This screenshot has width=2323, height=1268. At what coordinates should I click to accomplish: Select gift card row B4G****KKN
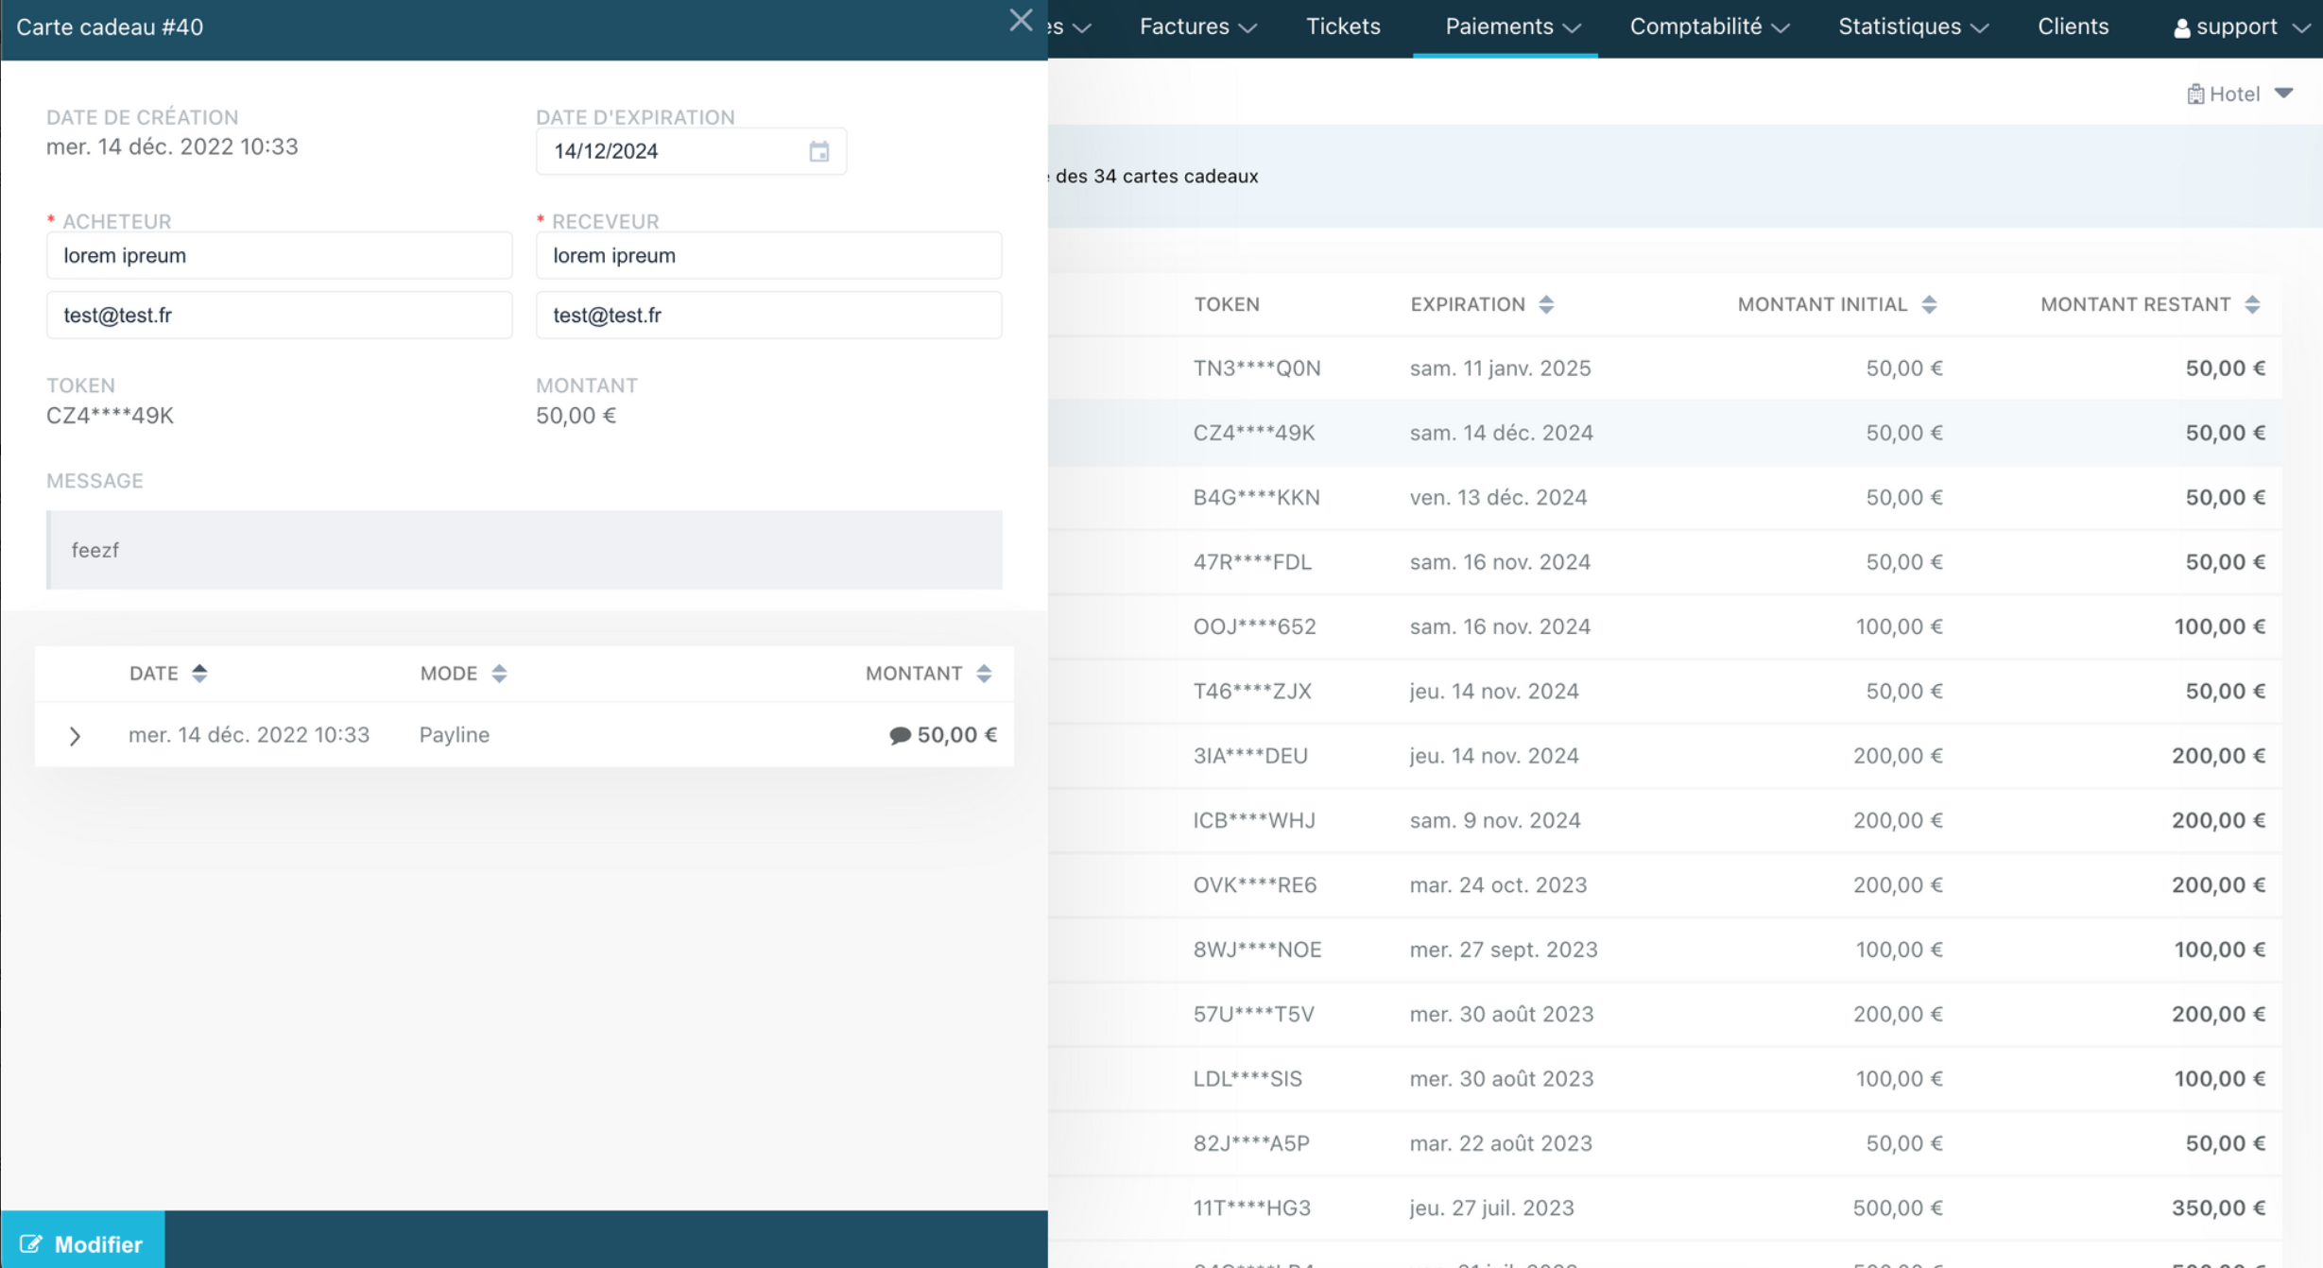point(1665,498)
